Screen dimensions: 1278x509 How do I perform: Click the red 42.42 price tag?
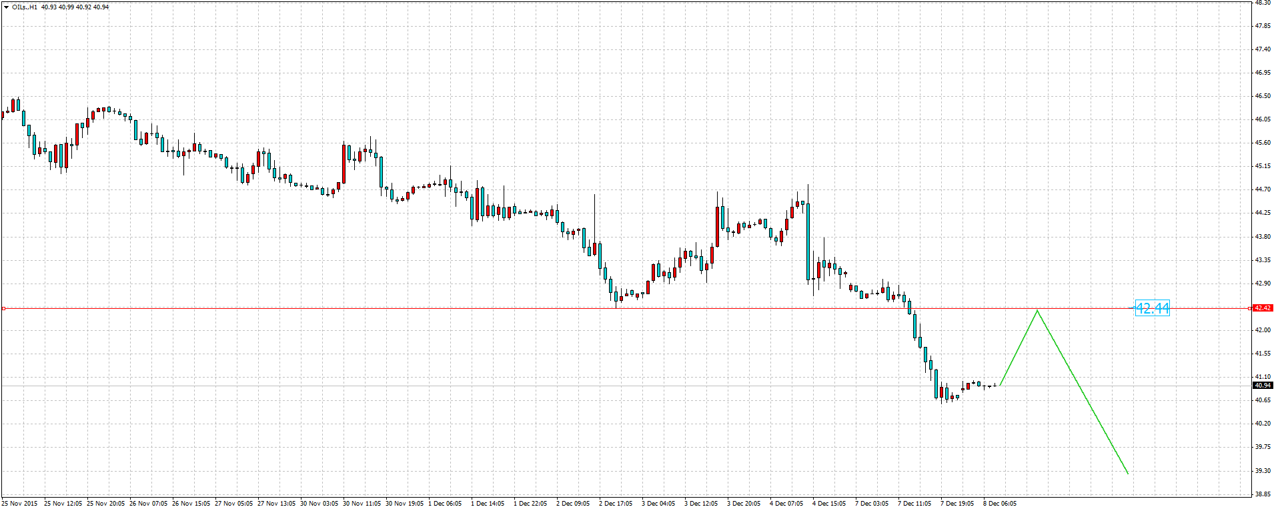point(1262,308)
